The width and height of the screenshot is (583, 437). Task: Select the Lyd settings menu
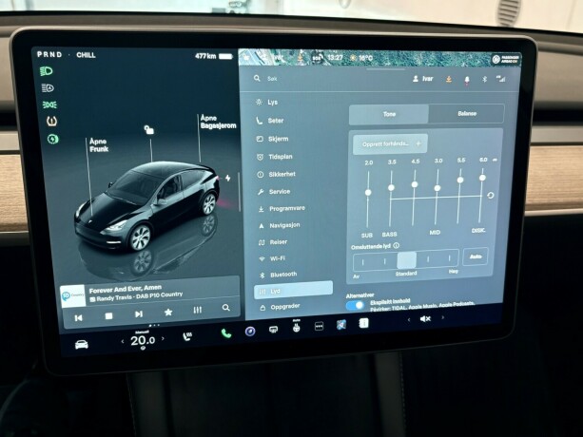pos(293,291)
